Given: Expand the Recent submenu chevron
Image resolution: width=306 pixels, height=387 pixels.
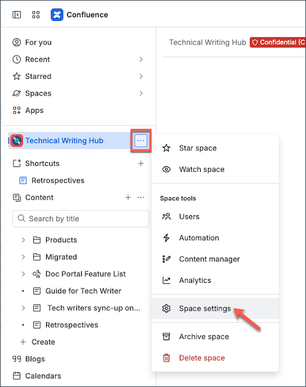Looking at the screenshot, I should click(x=141, y=60).
